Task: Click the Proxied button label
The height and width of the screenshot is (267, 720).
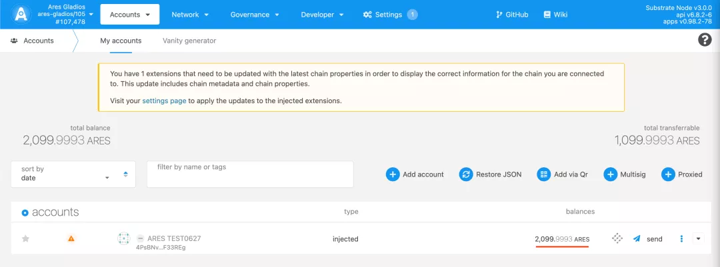Action: 690,174
